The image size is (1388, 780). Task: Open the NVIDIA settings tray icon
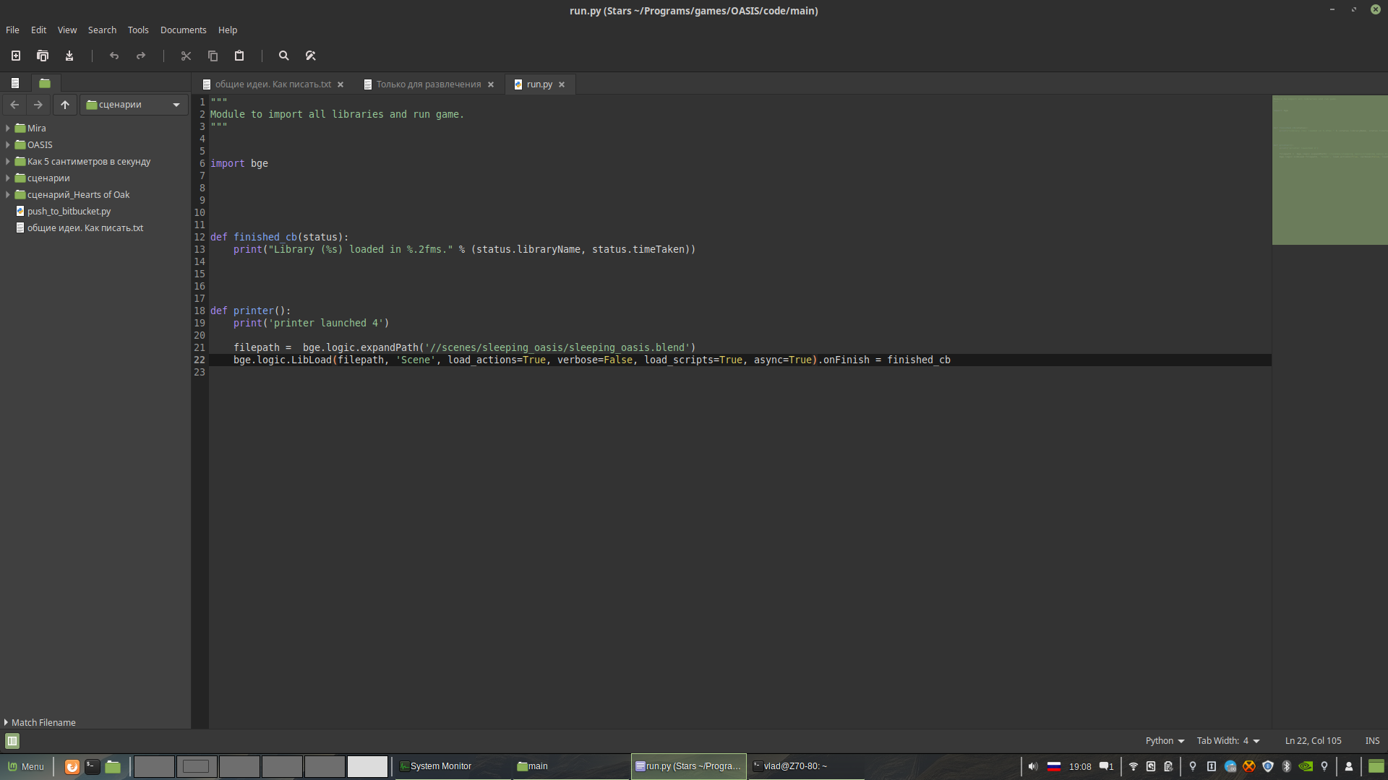click(1305, 767)
